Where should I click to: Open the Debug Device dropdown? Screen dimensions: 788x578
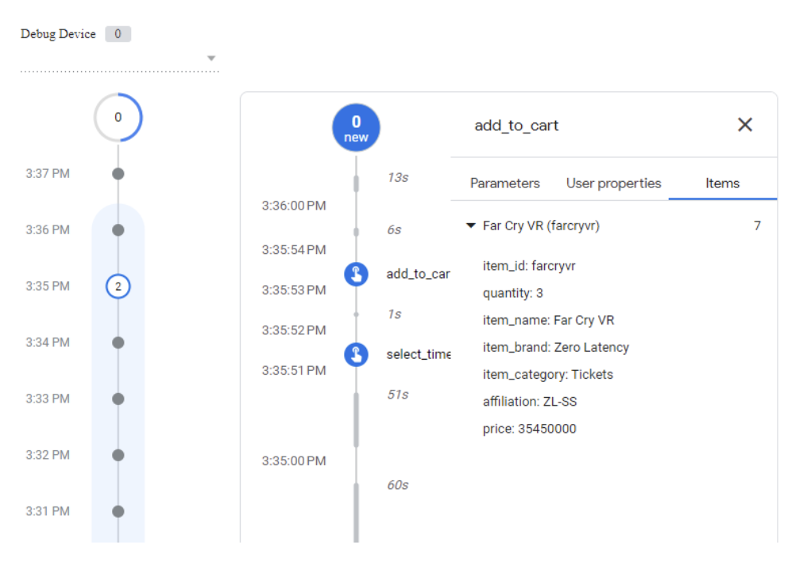211,58
